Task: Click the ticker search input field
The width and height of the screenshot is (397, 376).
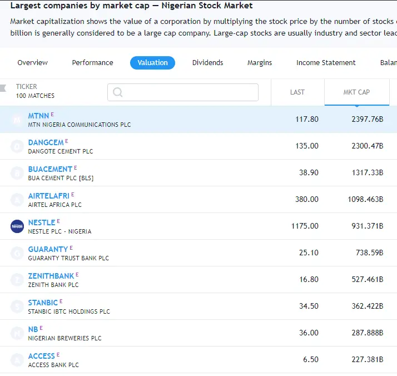Action: click(183, 92)
